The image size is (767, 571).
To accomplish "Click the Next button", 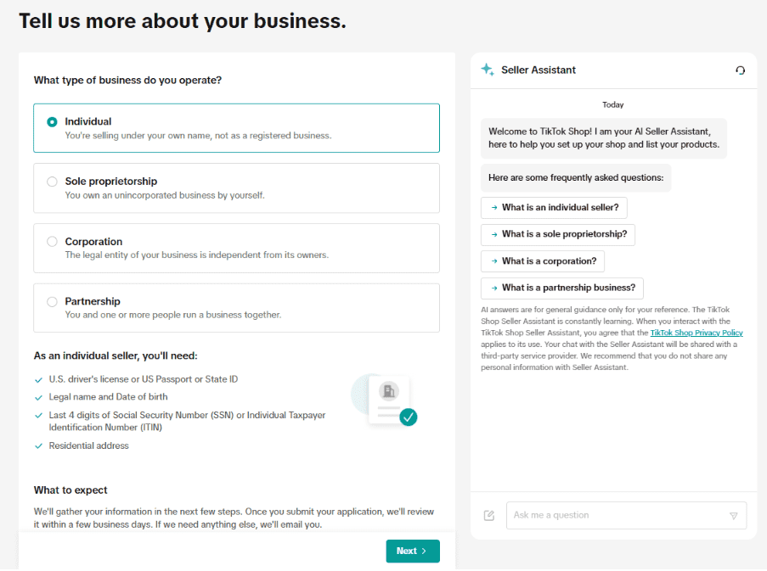I will coord(413,551).
